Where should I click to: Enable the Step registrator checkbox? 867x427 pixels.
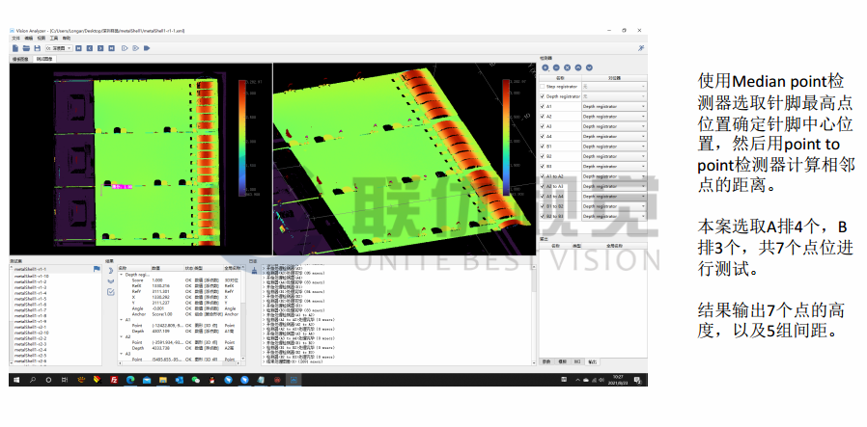pyautogui.click(x=543, y=86)
